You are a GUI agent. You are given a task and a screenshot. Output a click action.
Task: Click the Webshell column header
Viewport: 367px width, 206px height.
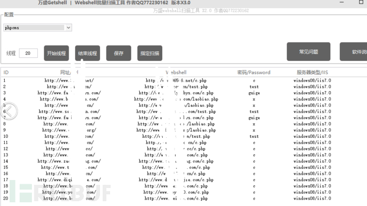coord(176,73)
